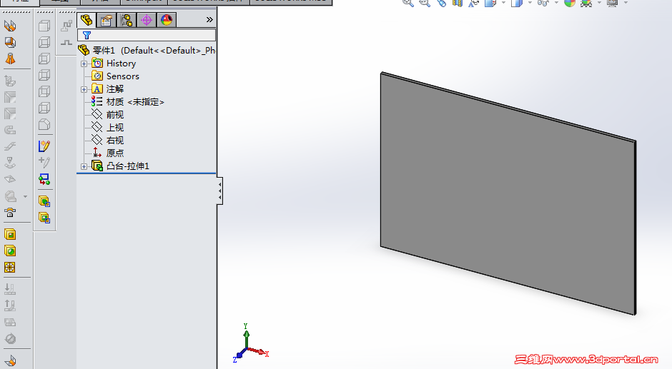Click the Simple Hole tool

pyautogui.click(x=10, y=251)
